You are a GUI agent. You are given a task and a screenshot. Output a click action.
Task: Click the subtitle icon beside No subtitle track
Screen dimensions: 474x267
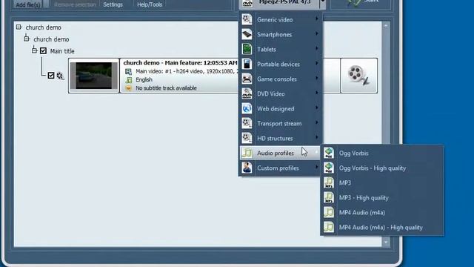pyautogui.click(x=129, y=88)
